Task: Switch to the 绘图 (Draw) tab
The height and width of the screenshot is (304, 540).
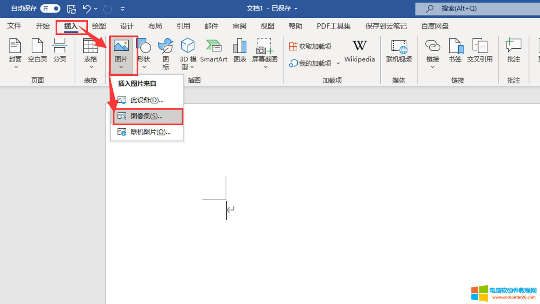Action: coord(99,26)
